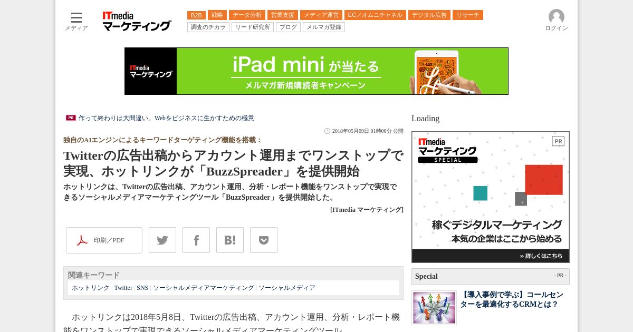Click the Special section header

click(491, 277)
